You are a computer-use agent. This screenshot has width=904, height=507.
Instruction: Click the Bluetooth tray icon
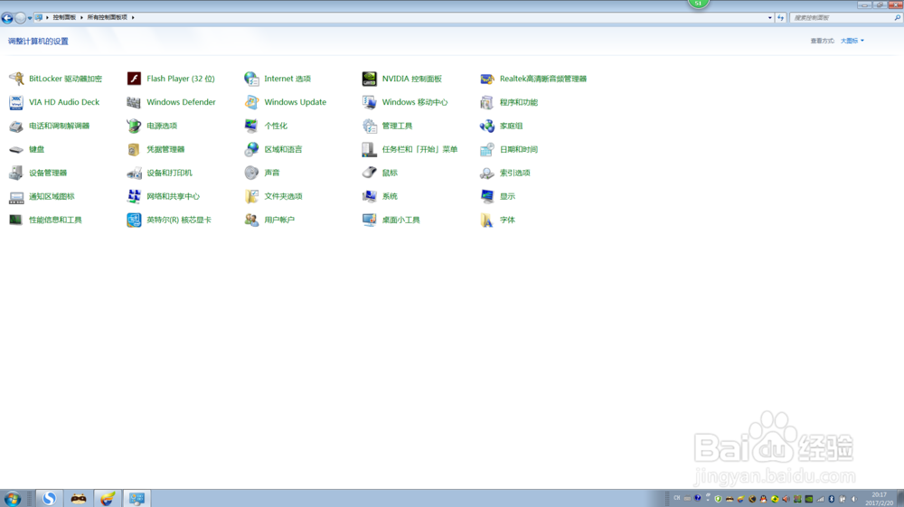pyautogui.click(x=832, y=499)
